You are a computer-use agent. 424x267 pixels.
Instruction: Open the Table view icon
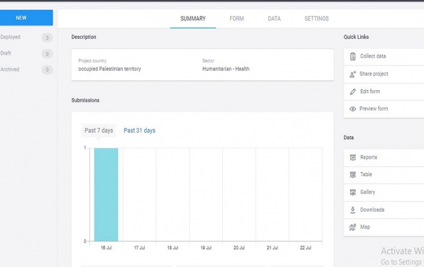[x=353, y=175]
